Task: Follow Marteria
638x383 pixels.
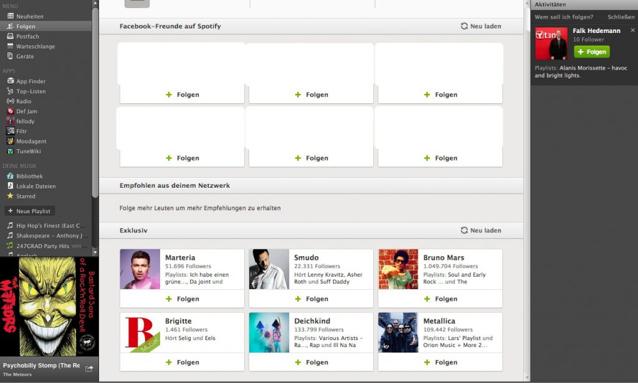Action: [182, 299]
